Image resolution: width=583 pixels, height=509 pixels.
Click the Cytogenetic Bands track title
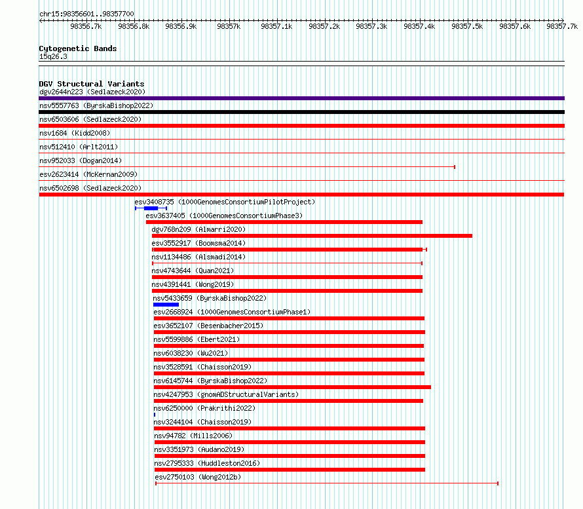tap(78, 48)
